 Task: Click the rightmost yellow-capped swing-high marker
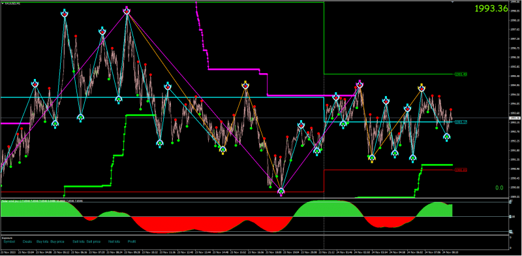pyautogui.click(x=422, y=88)
